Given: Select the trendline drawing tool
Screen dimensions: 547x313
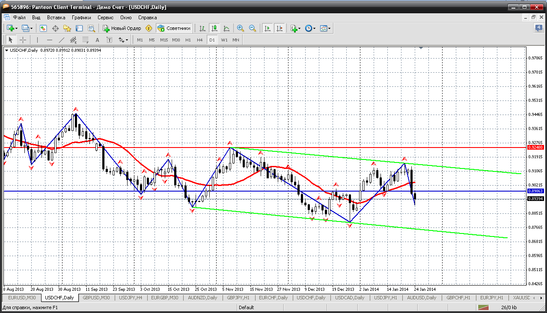Looking at the screenshot, I should coord(61,40).
